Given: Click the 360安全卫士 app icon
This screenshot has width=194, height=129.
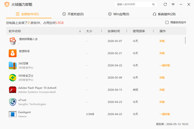Looking at the screenshot, I should pos(13,78).
